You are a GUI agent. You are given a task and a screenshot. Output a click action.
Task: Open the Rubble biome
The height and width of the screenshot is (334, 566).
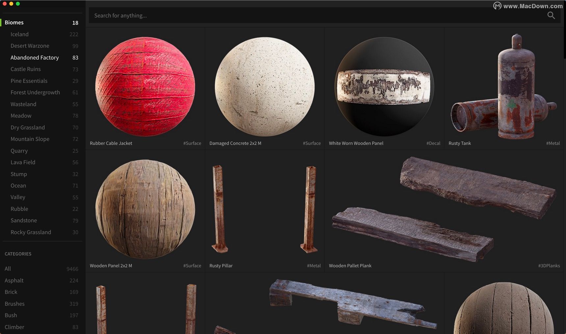tap(41, 209)
